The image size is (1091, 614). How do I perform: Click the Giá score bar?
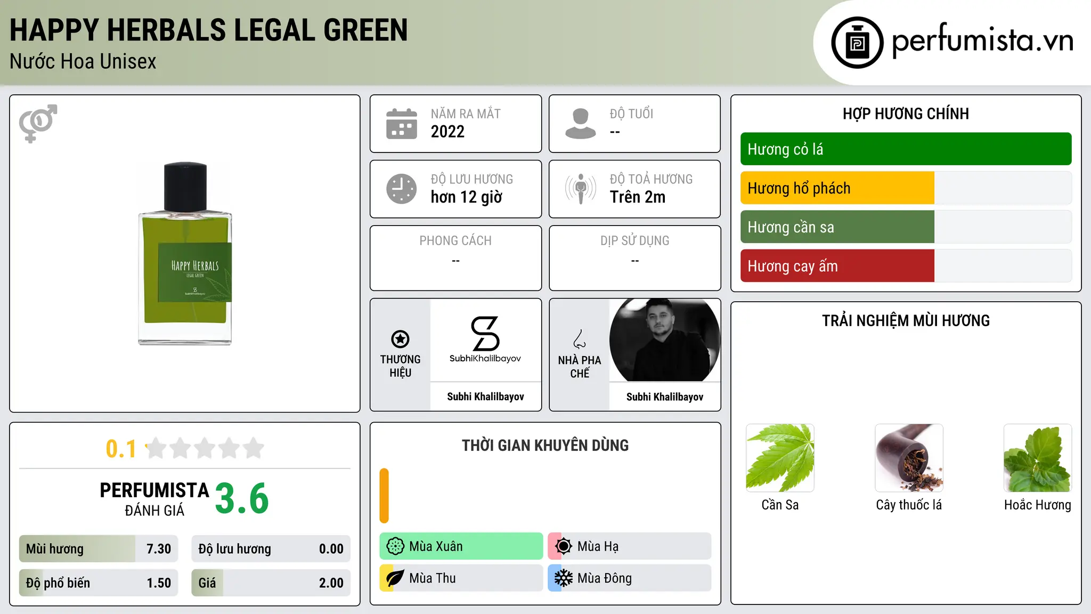271,583
